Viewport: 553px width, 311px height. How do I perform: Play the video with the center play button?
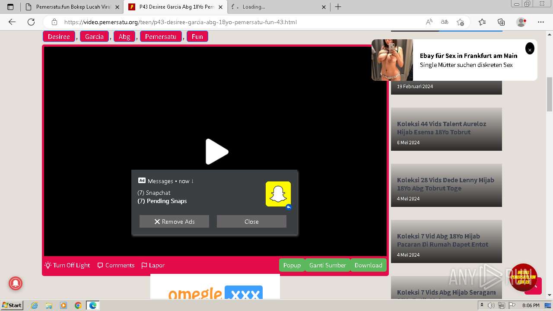pos(217,152)
